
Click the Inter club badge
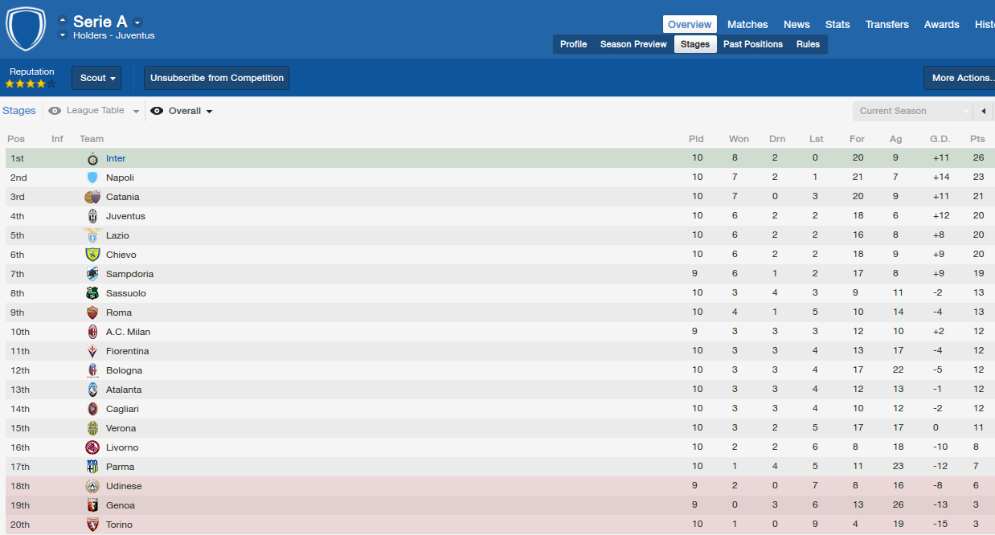pos(92,158)
